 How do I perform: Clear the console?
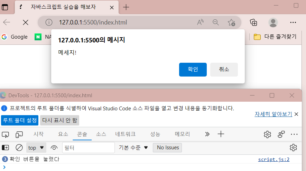19,148
